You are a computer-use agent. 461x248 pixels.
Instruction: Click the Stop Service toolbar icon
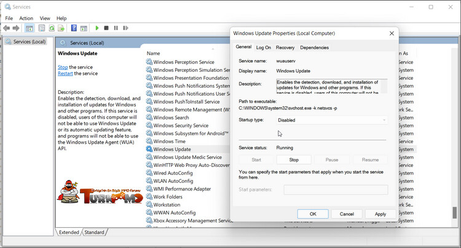[106, 28]
